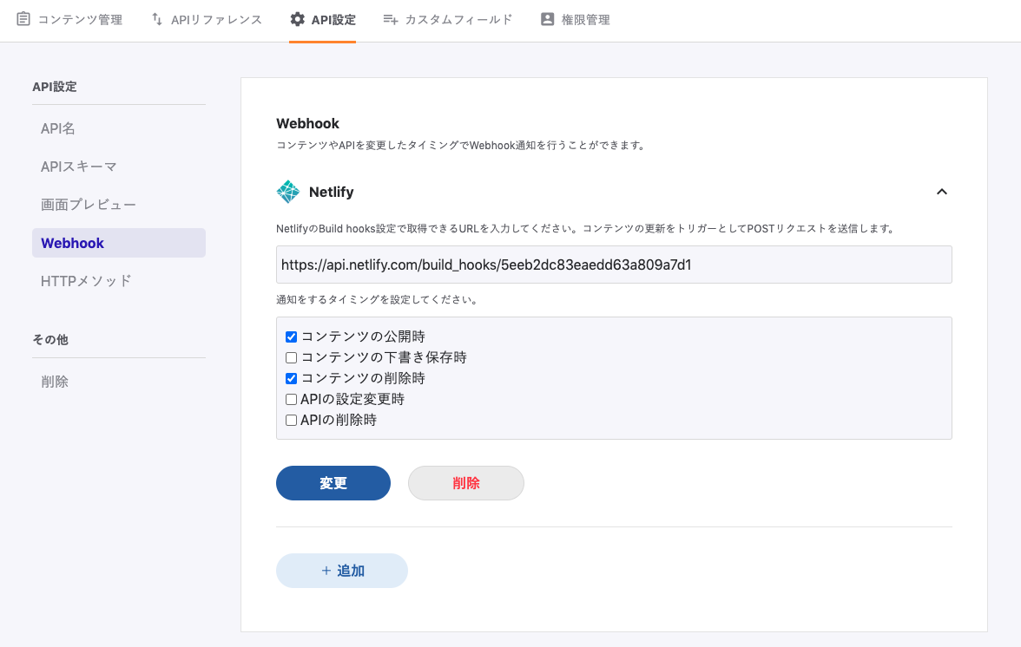Image resolution: width=1021 pixels, height=647 pixels.
Task: Click the blue 変更 button
Action: (x=333, y=483)
